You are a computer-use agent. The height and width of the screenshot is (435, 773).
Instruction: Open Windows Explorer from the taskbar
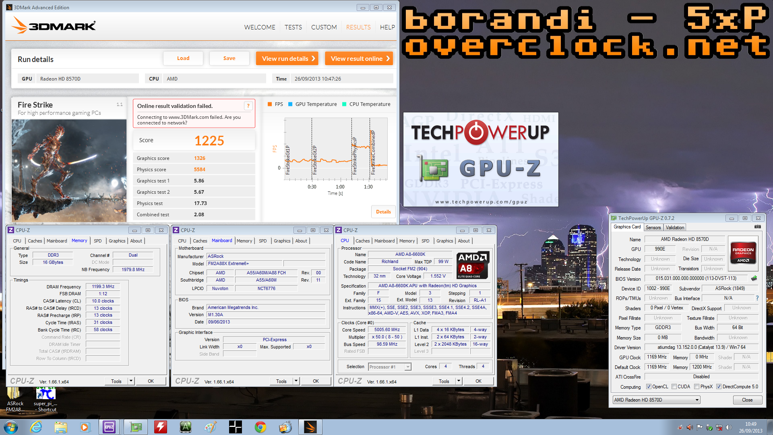[60, 427]
